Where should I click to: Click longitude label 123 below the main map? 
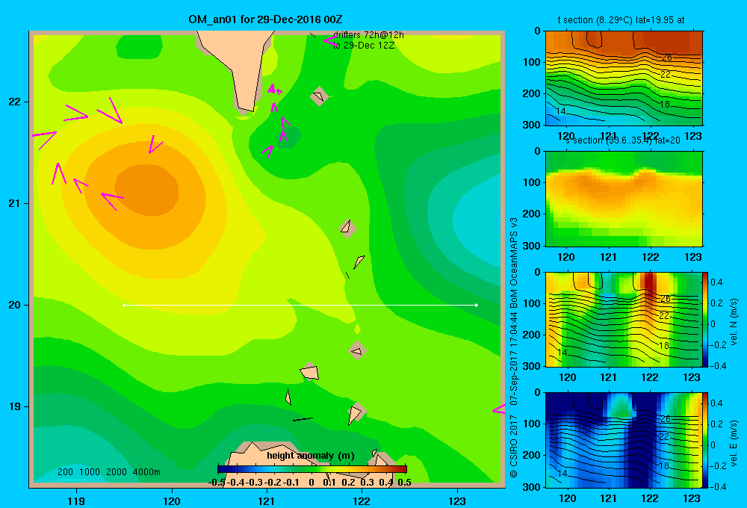coord(457,501)
